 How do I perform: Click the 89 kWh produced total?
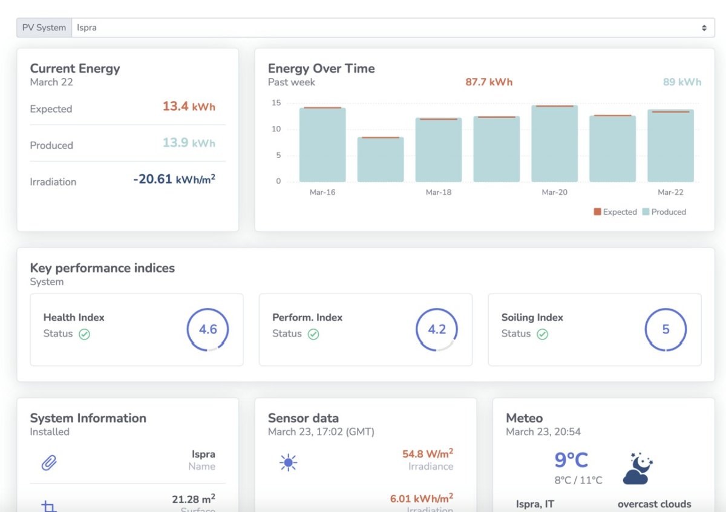click(x=682, y=82)
